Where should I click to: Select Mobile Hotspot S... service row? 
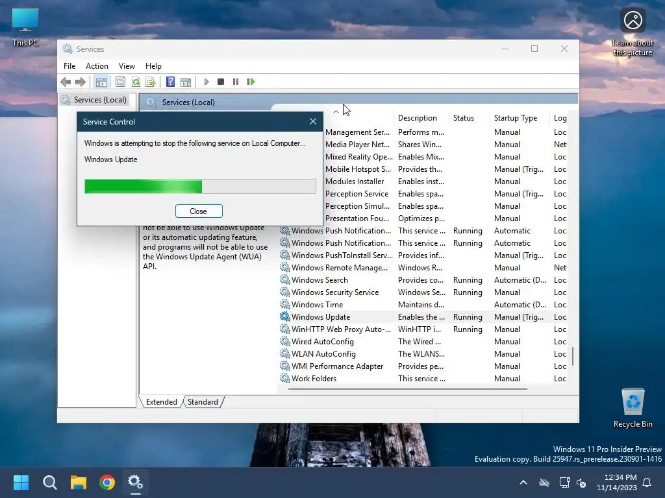coord(445,169)
